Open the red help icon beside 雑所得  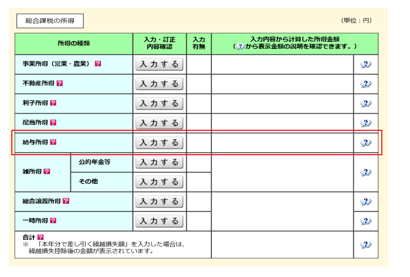tap(47, 172)
